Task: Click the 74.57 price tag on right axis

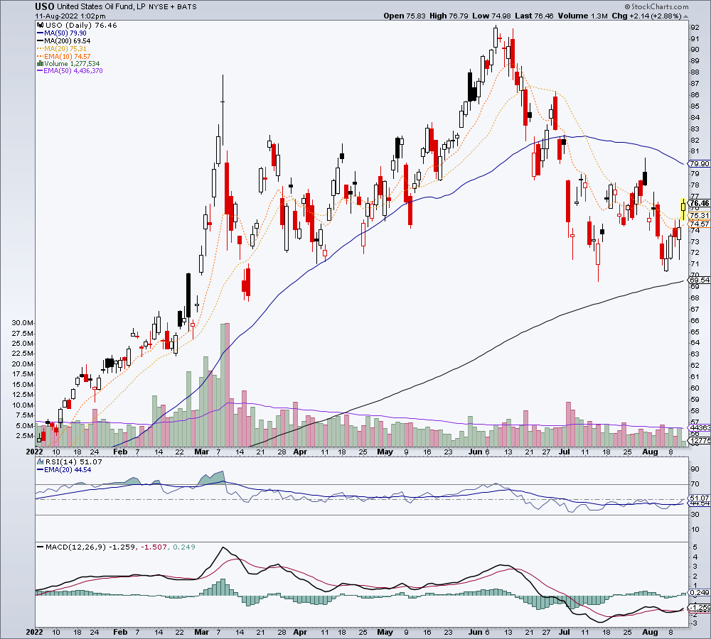Action: point(699,224)
